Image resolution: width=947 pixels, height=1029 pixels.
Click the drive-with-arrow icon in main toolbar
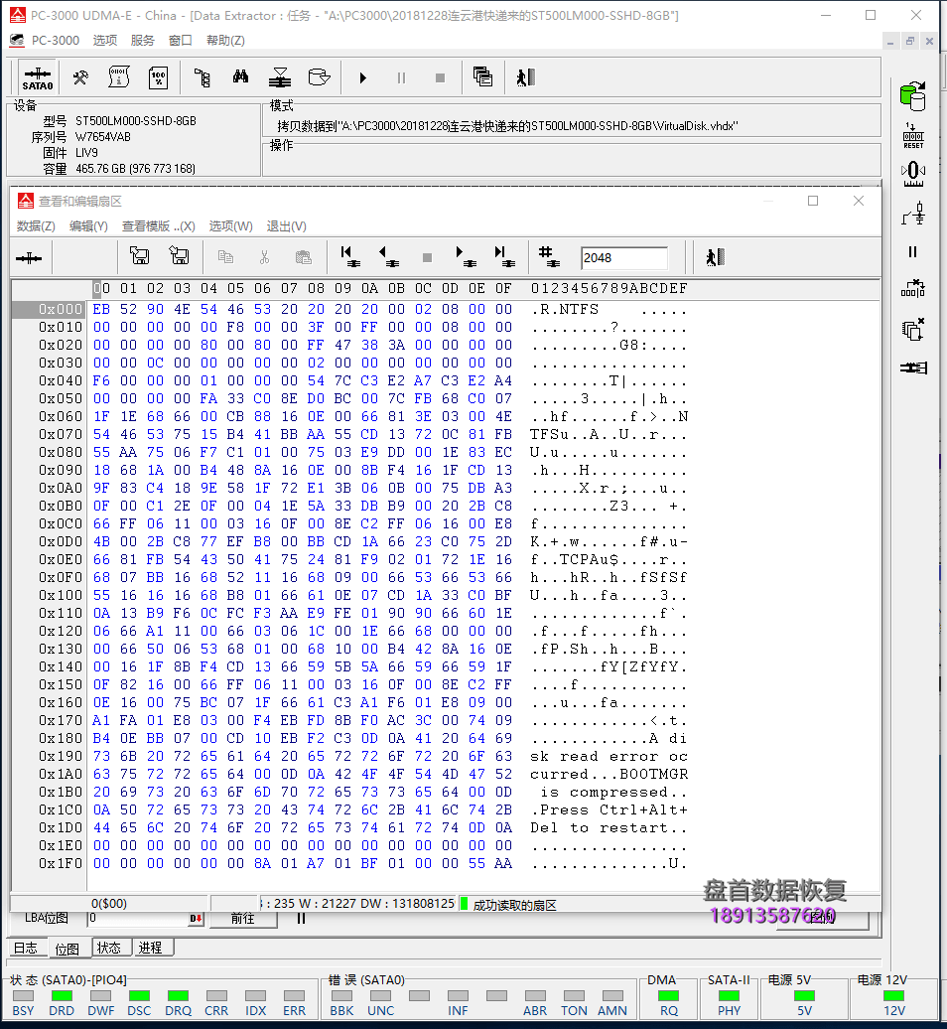(319, 77)
